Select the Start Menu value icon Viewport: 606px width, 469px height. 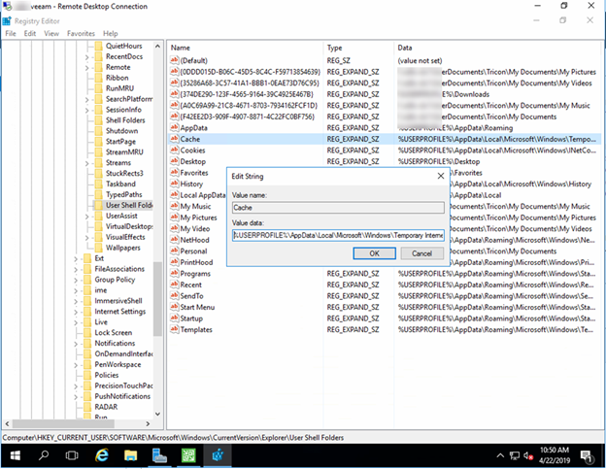coord(174,307)
